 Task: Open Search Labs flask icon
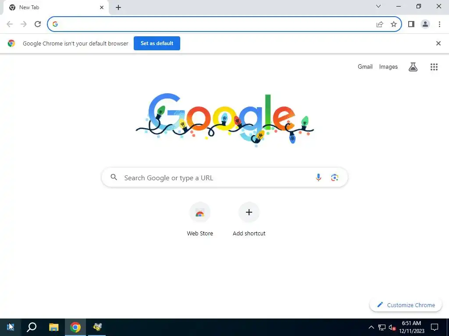413,67
